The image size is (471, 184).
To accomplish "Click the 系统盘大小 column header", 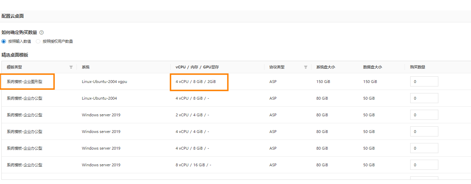I will point(325,67).
